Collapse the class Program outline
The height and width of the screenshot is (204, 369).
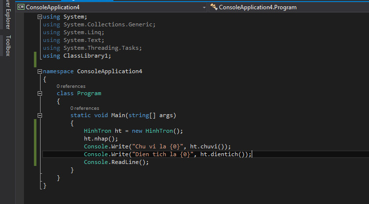pyautogui.click(x=40, y=94)
